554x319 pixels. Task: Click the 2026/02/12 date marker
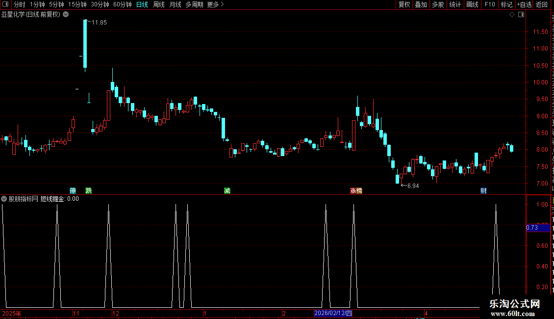[333, 313]
